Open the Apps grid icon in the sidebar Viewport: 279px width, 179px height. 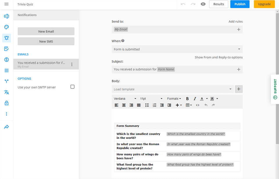click(6, 70)
